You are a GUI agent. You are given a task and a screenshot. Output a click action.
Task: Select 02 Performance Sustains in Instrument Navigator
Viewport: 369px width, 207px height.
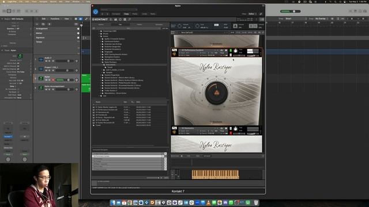127,156
